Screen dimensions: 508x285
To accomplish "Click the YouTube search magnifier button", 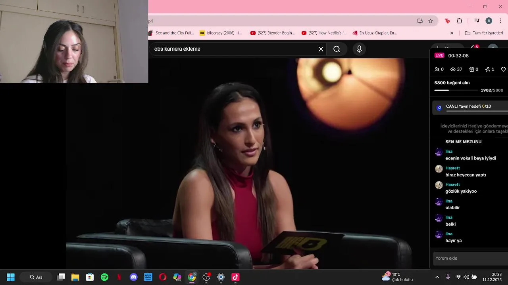I will (x=337, y=49).
